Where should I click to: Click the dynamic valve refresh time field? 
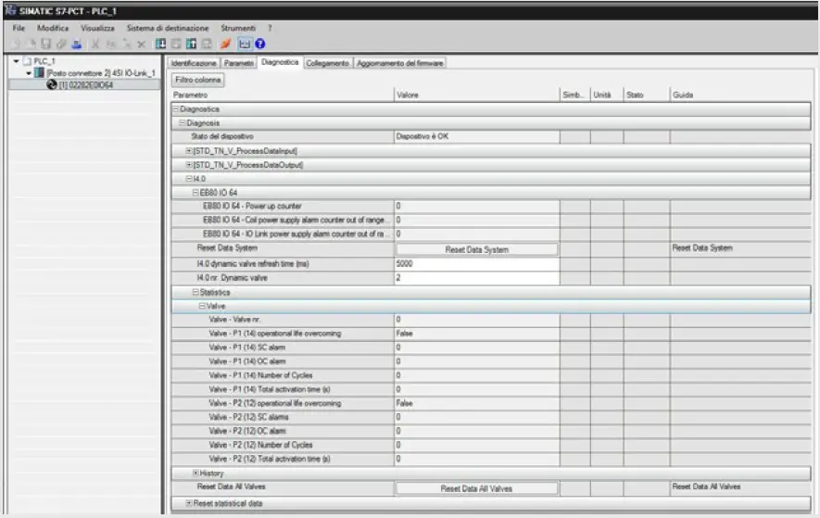click(x=475, y=263)
